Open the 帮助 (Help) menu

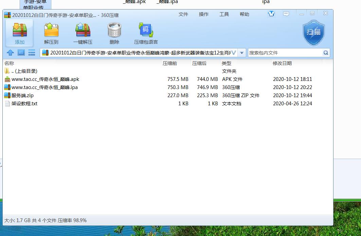[245, 14]
